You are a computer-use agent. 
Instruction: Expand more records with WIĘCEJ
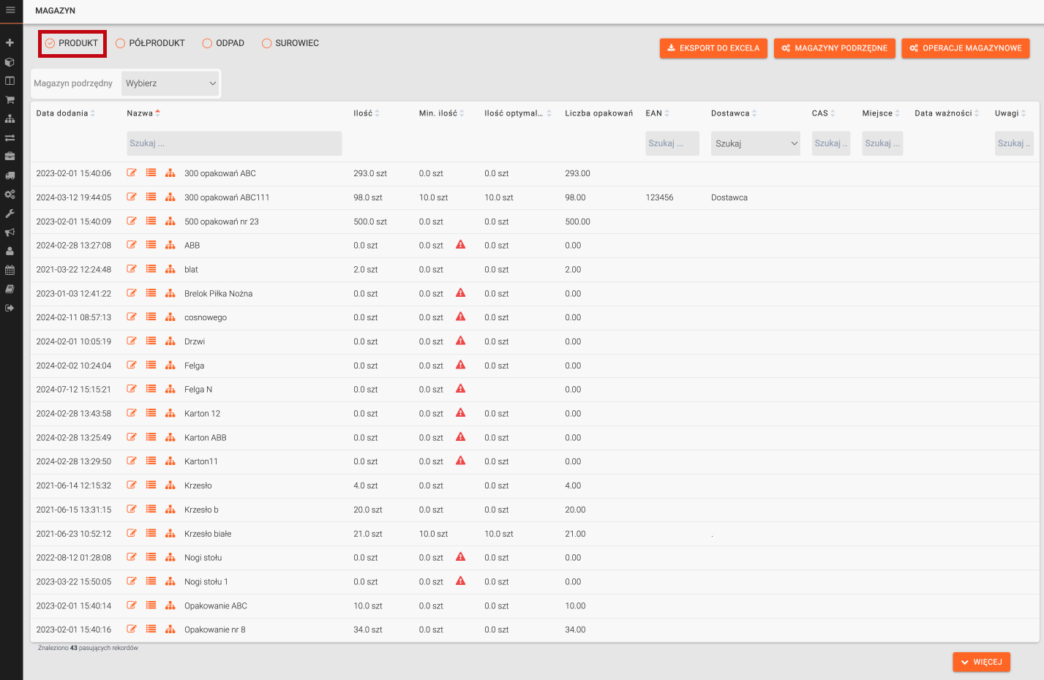pos(981,662)
